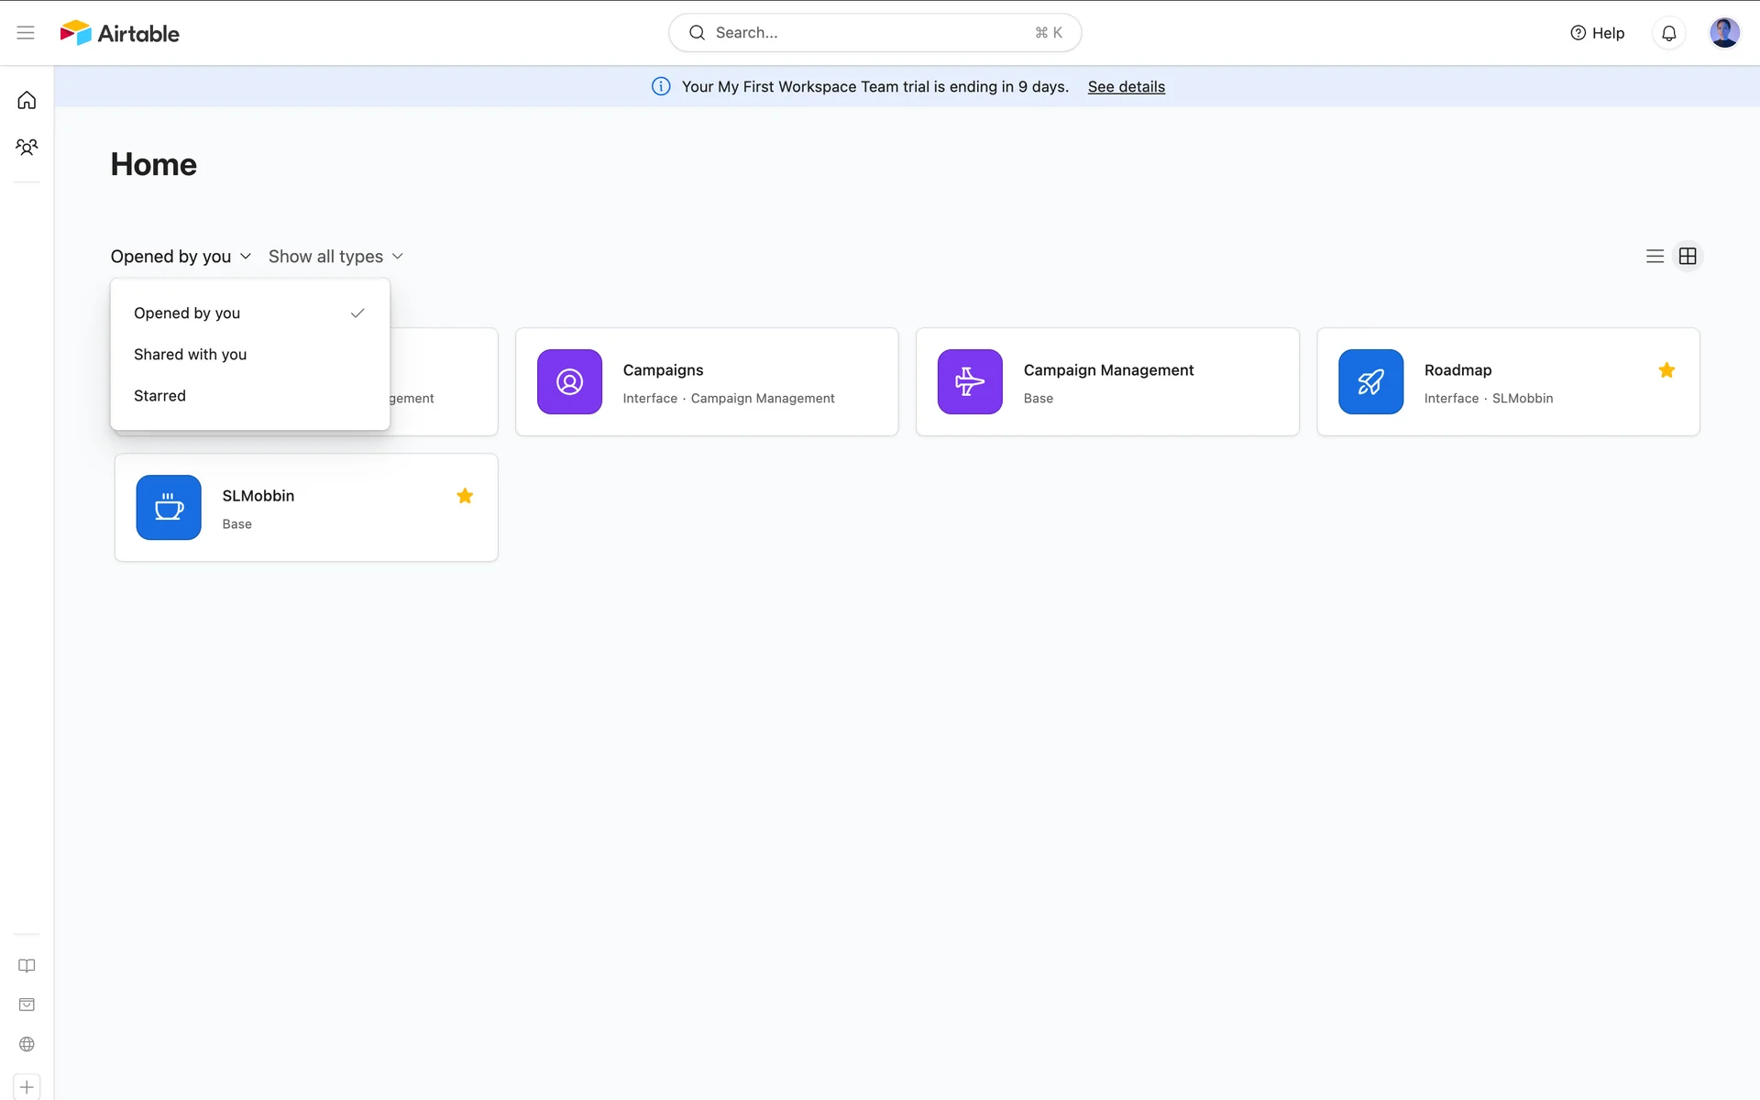Expand the Show all types filter
This screenshot has width=1760, height=1100.
click(335, 257)
